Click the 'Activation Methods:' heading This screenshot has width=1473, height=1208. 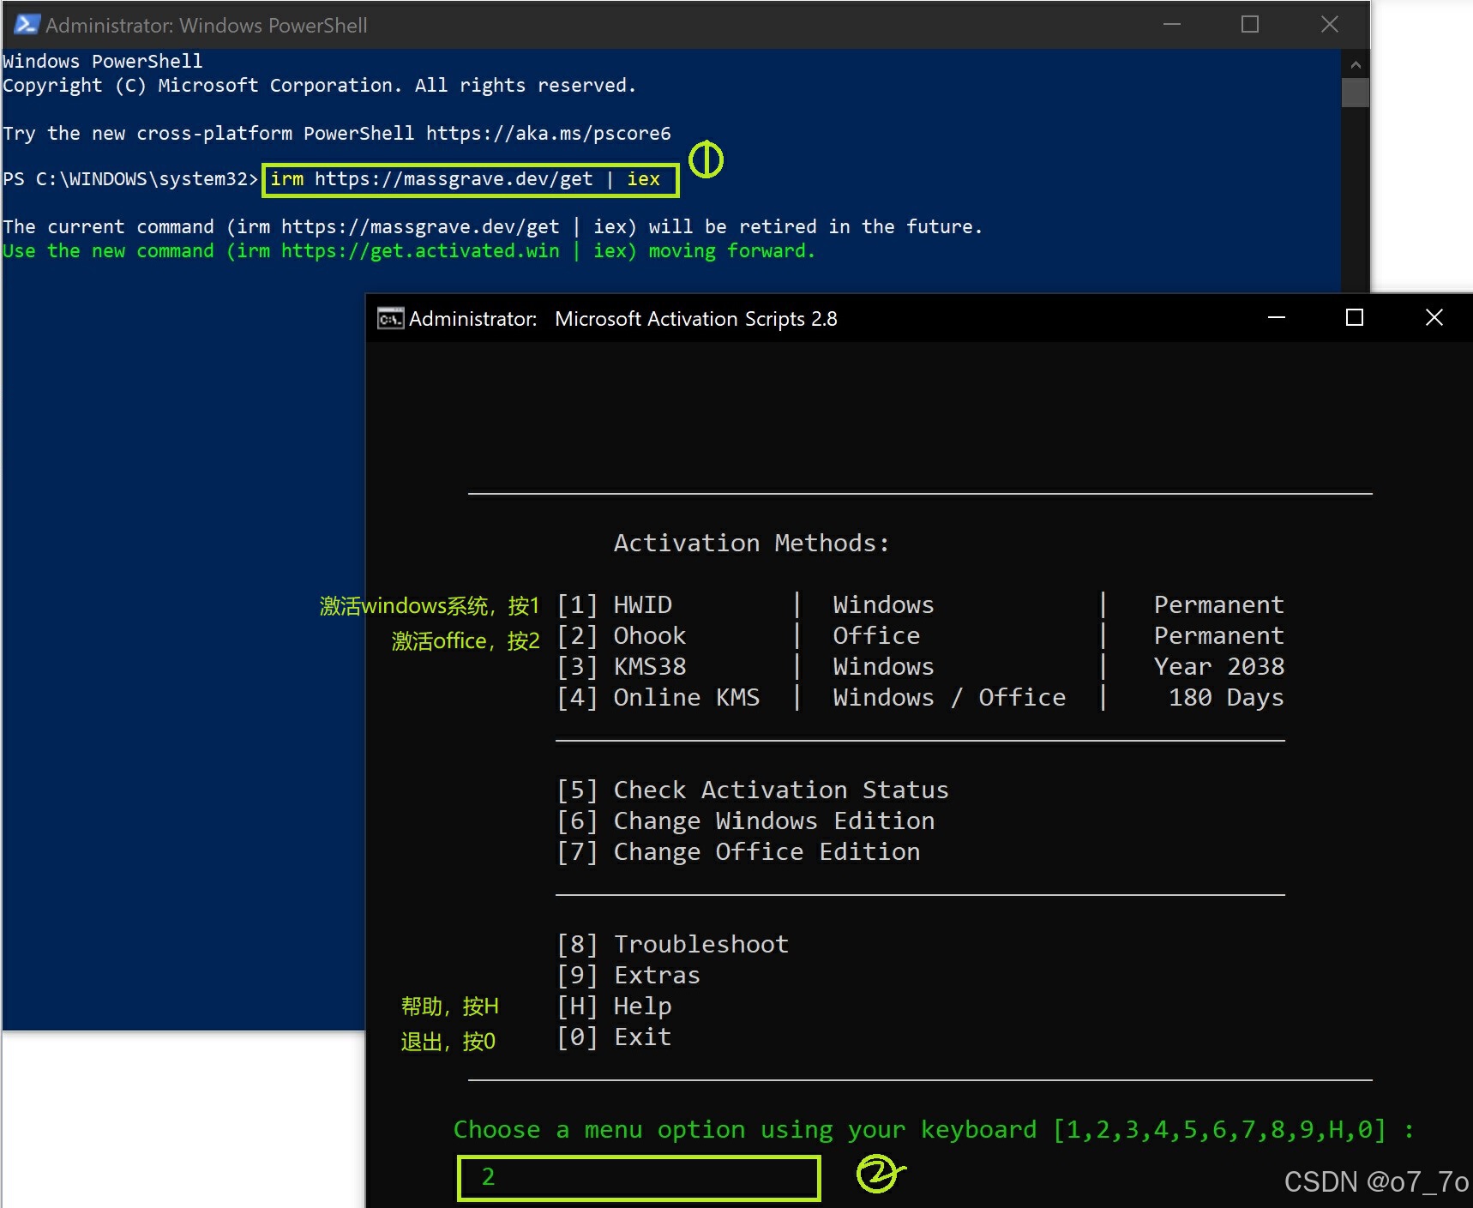pos(752,543)
